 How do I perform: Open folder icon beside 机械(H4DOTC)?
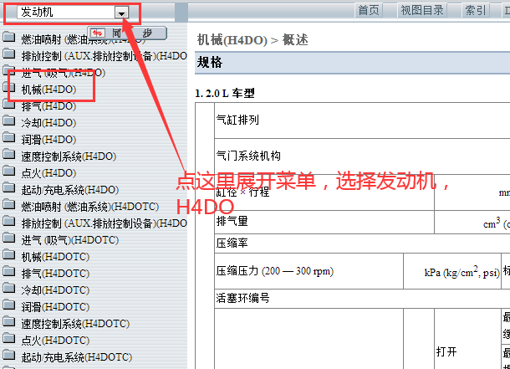[x=9, y=254]
